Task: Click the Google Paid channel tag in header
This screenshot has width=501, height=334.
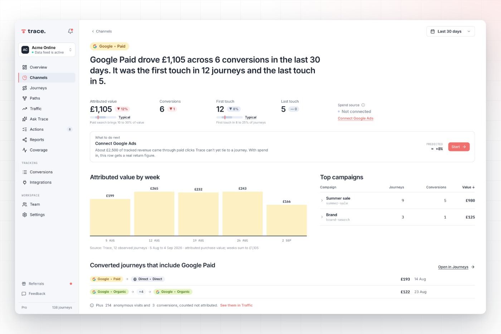Action: (x=109, y=47)
